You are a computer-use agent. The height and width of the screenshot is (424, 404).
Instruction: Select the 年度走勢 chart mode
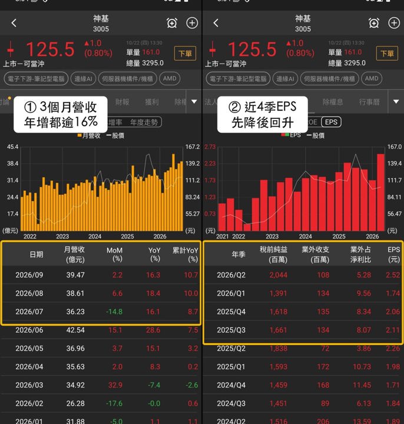click(144, 122)
